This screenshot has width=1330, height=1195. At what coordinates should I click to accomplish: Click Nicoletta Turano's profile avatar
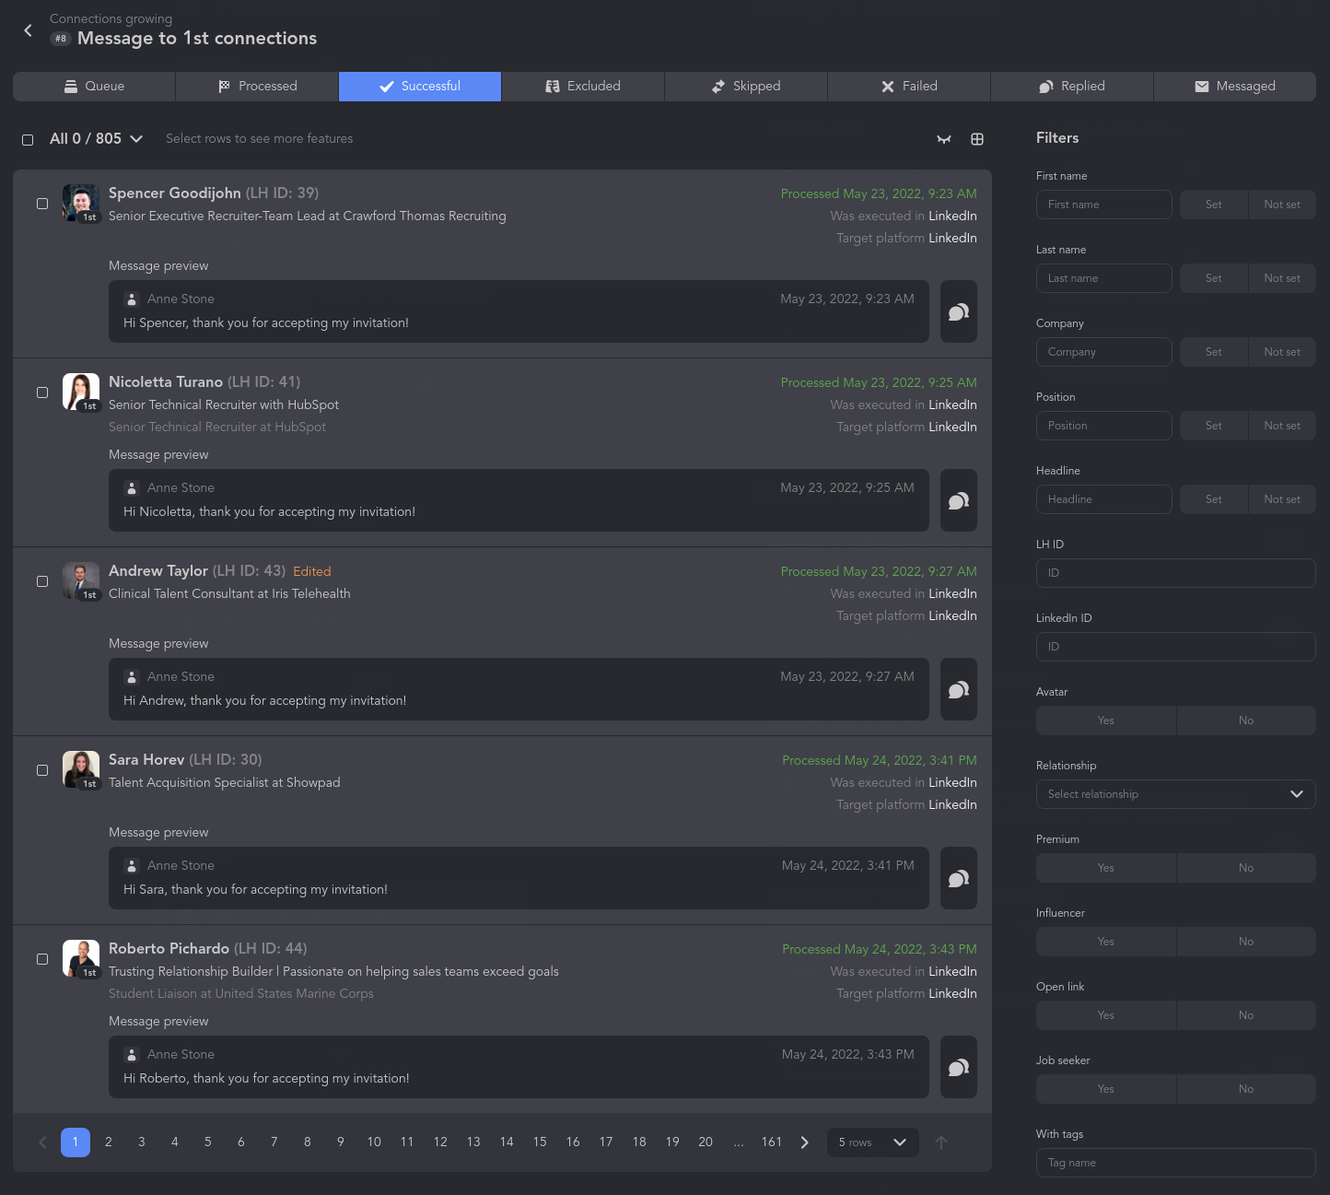click(x=81, y=392)
